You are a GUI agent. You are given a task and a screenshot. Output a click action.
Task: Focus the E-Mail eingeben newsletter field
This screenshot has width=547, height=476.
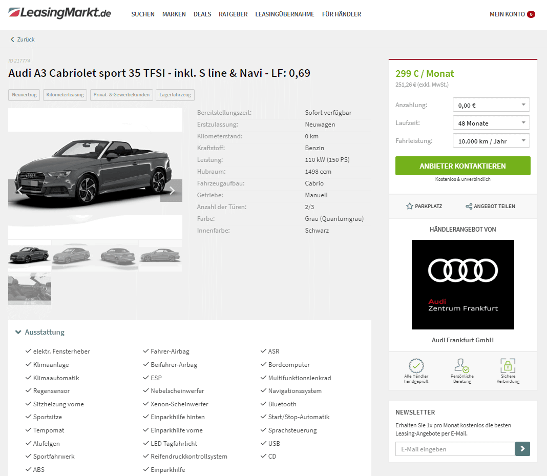point(455,449)
